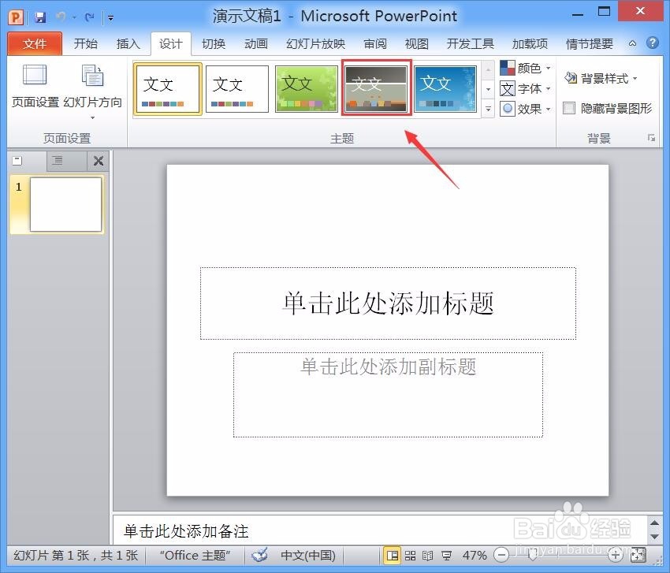Switch to the 幻灯片放映 ribbon tab
This screenshot has width=670, height=573.
pyautogui.click(x=315, y=43)
